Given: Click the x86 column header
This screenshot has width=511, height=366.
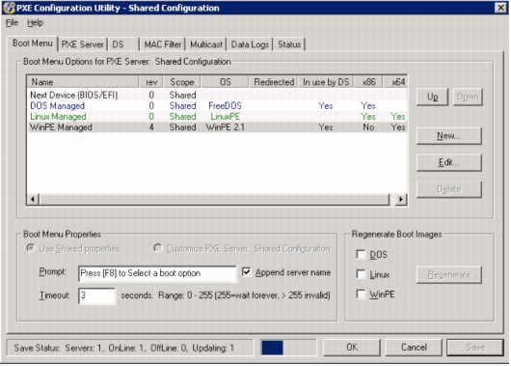Looking at the screenshot, I should (368, 82).
